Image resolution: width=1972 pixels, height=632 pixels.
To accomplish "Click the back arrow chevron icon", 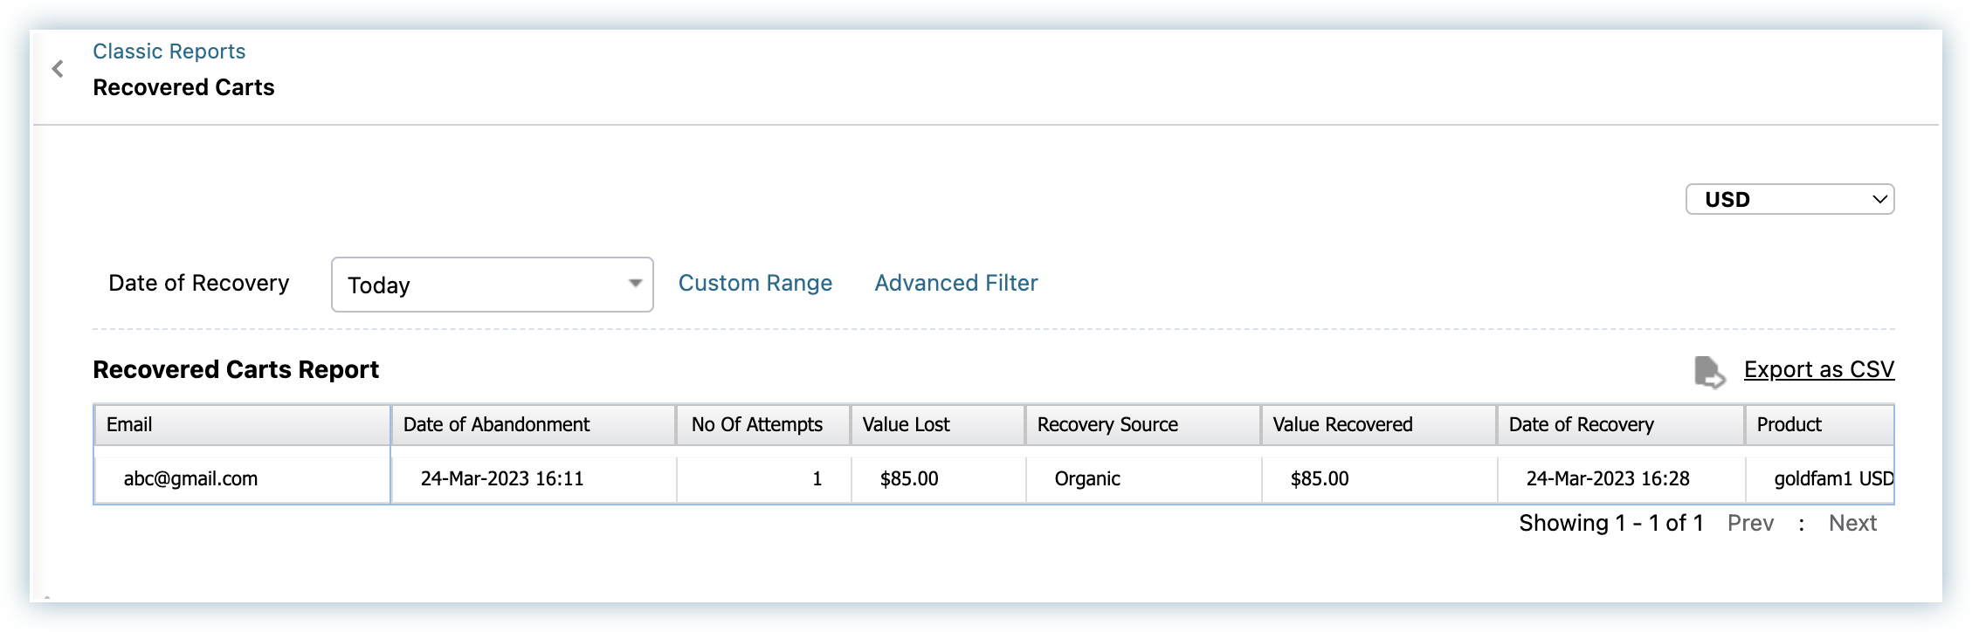I will tap(58, 69).
